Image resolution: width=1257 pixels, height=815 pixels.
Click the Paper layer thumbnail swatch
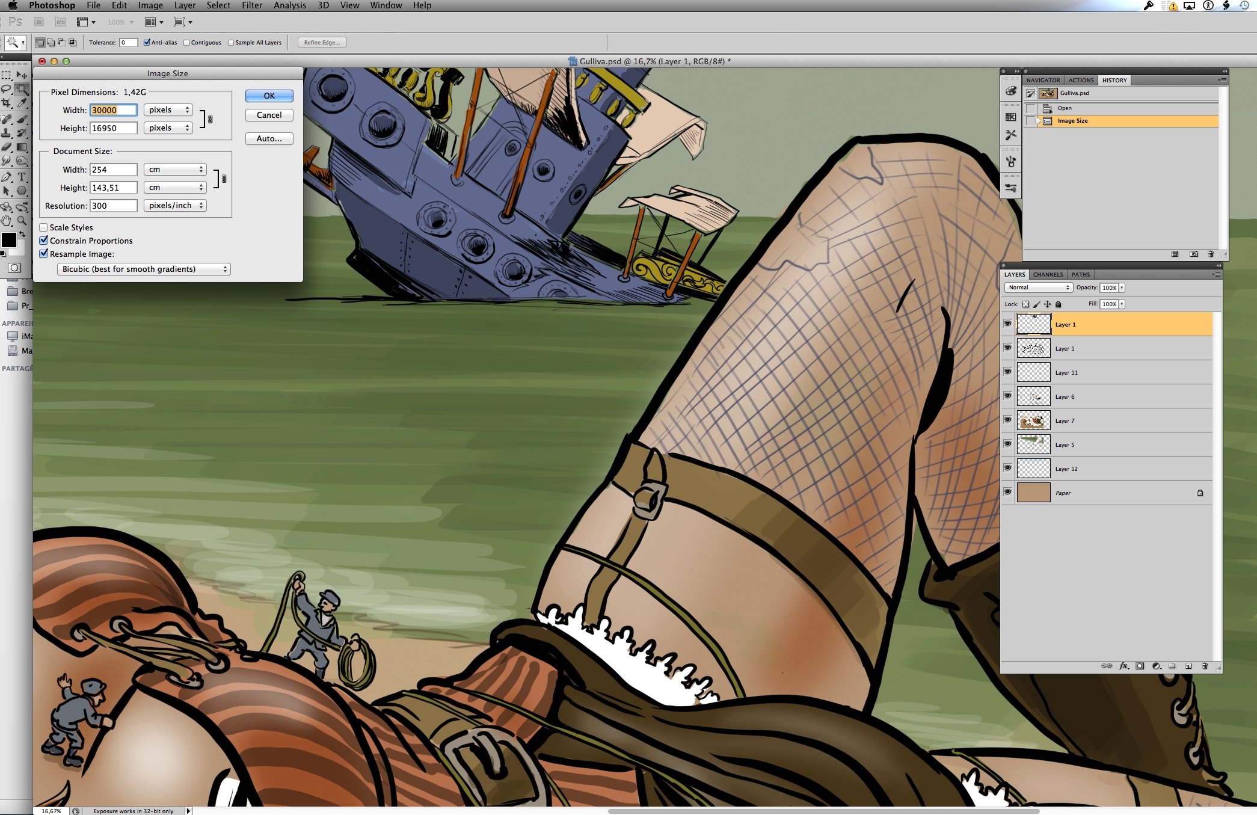[x=1033, y=493]
